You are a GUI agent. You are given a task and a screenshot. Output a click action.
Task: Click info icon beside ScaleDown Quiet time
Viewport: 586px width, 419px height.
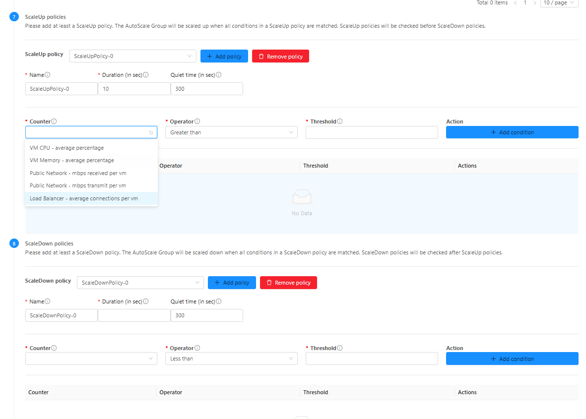click(218, 301)
